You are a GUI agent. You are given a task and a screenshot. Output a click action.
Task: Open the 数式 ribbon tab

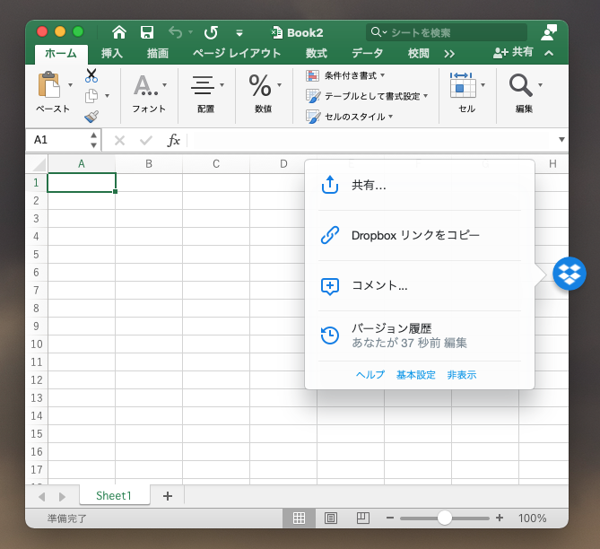click(x=317, y=54)
